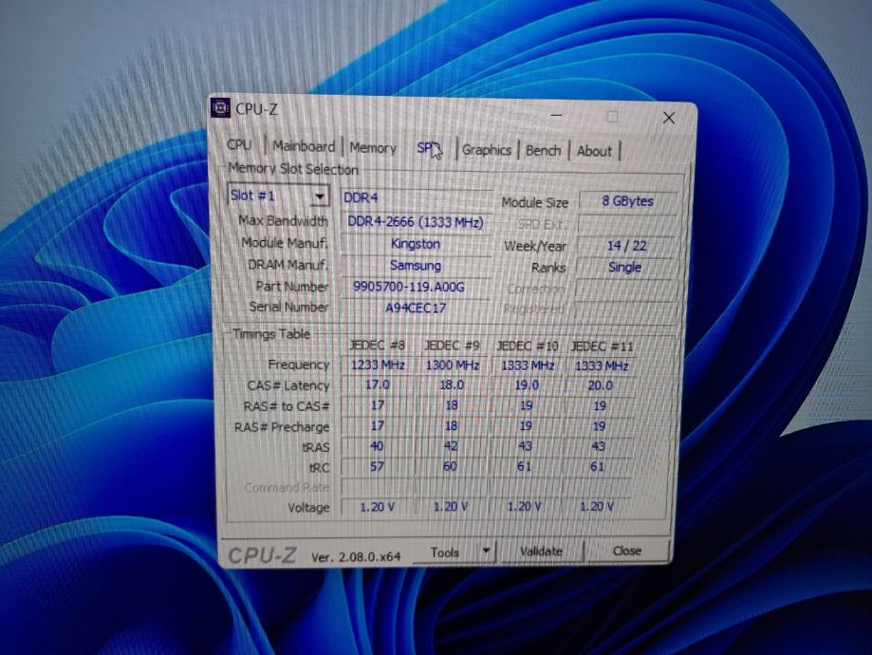Close CPU-Z with the title bar X
872x655 pixels.
click(668, 118)
